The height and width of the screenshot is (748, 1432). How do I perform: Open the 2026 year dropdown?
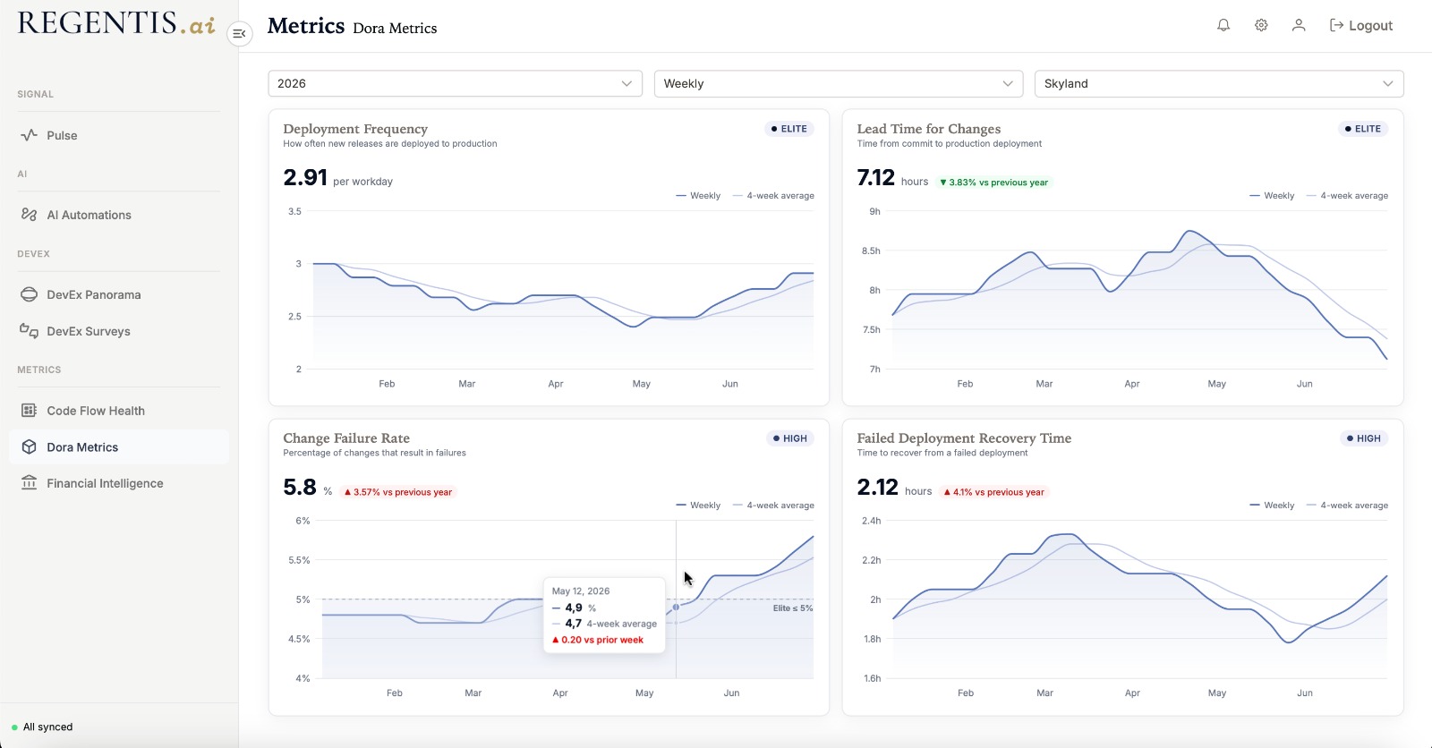456,83
